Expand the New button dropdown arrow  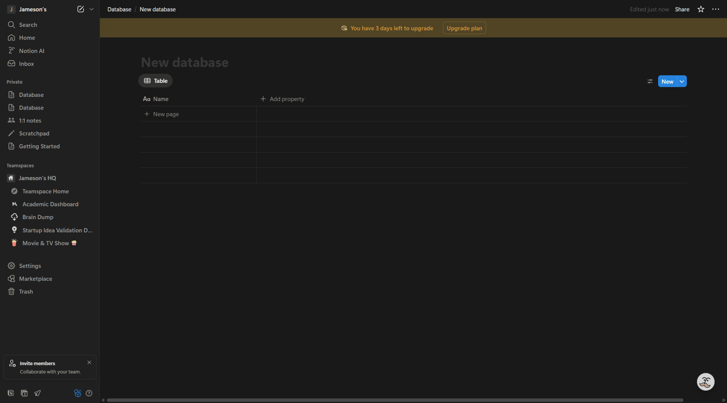click(x=682, y=81)
